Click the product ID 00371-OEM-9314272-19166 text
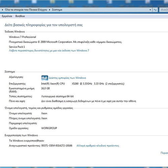This screenshot has width=168, height=168. pos(57,145)
